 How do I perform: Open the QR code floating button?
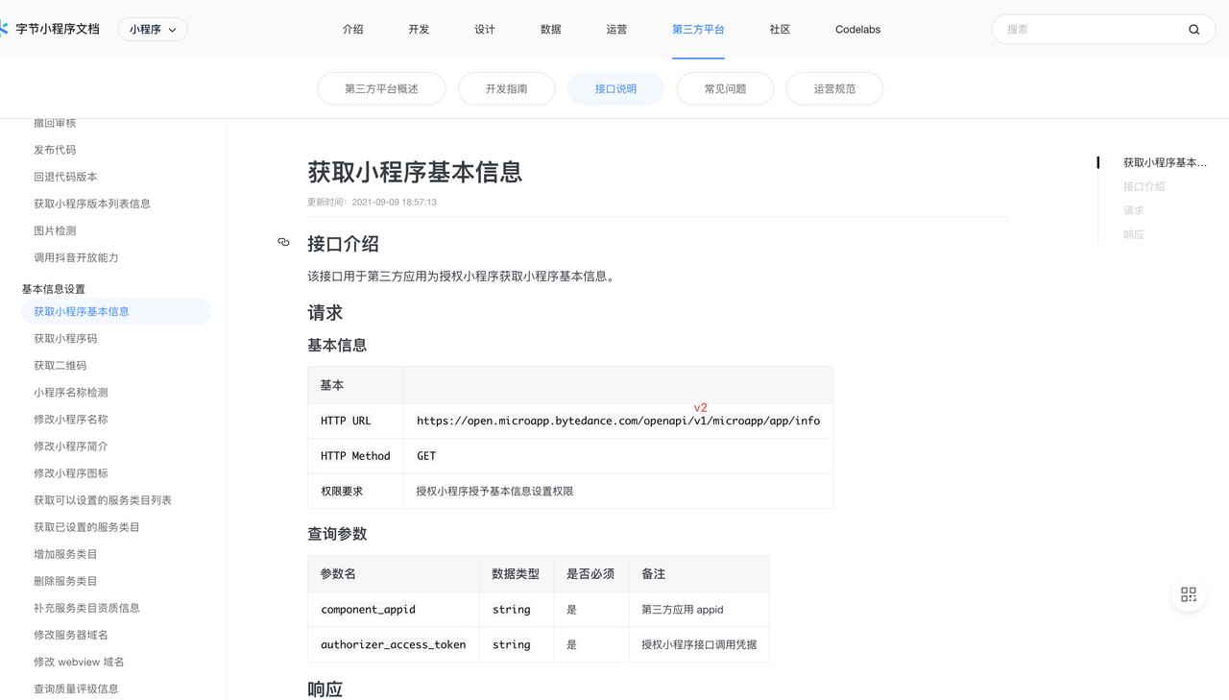[1189, 595]
